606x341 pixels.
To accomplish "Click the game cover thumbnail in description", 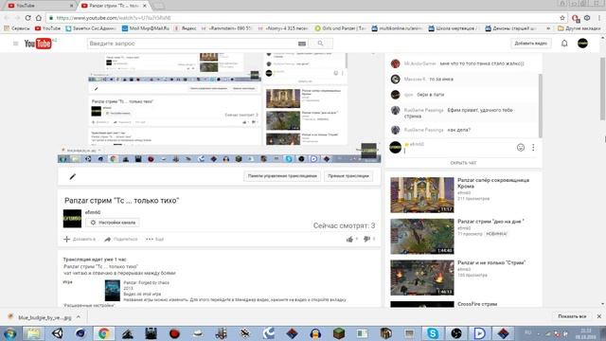I will point(112,291).
